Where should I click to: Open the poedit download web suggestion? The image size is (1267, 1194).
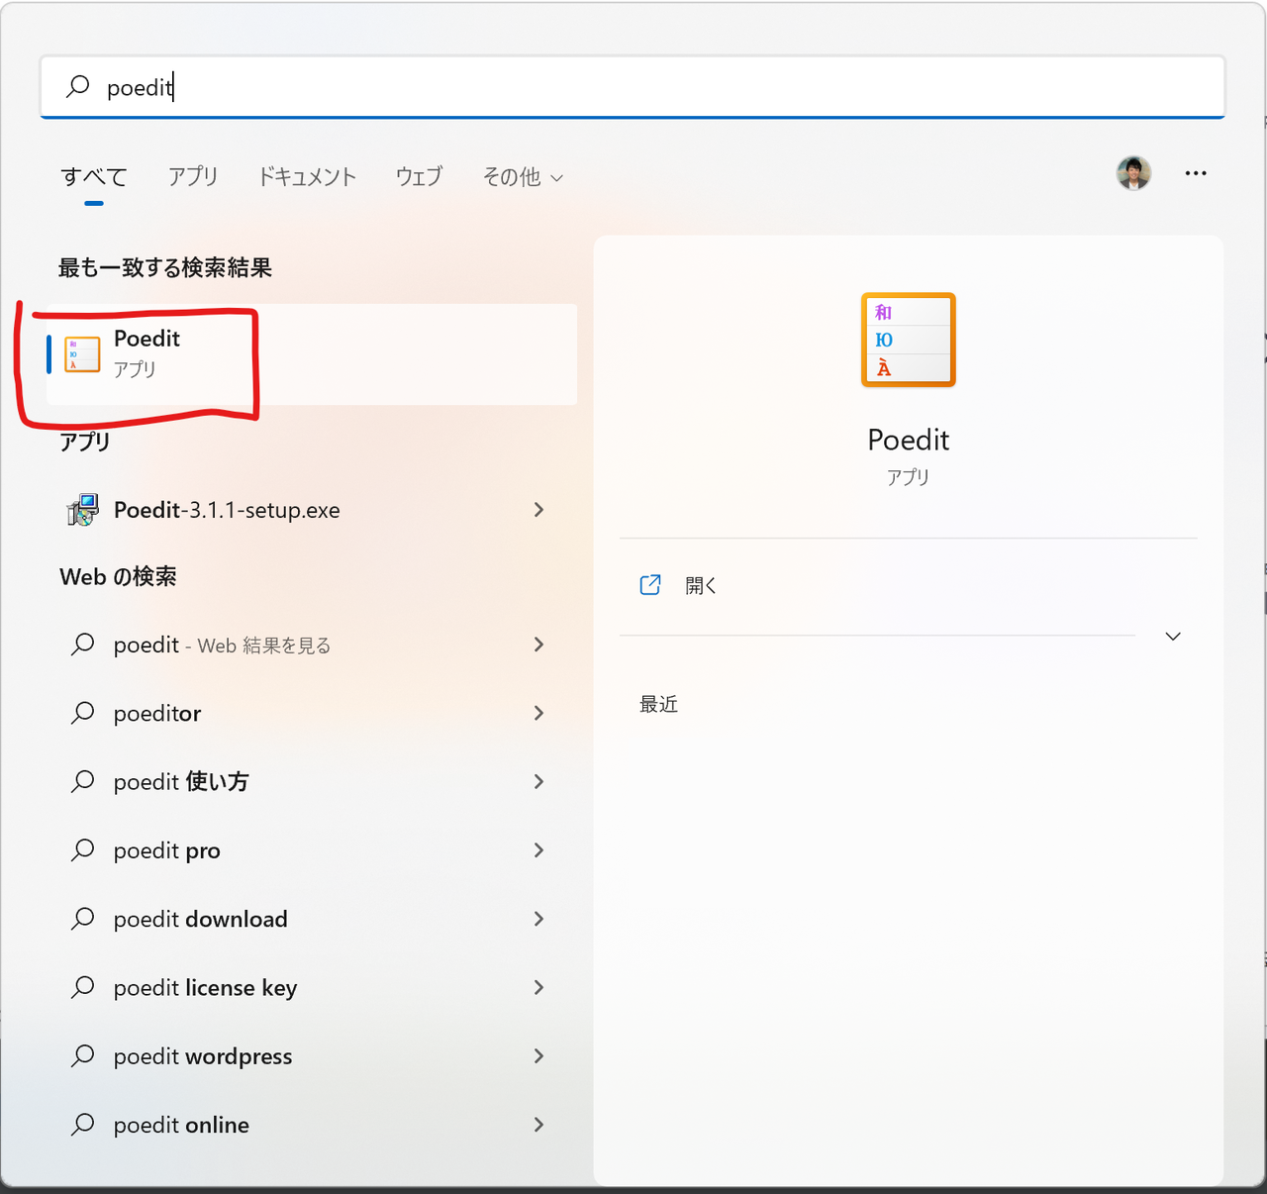click(x=200, y=919)
